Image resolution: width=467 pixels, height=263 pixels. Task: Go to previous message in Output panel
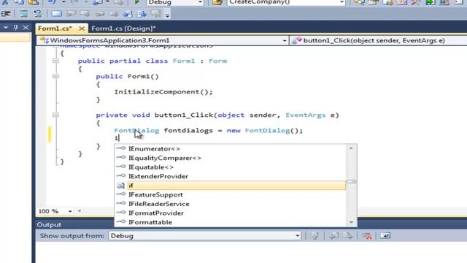(x=334, y=236)
